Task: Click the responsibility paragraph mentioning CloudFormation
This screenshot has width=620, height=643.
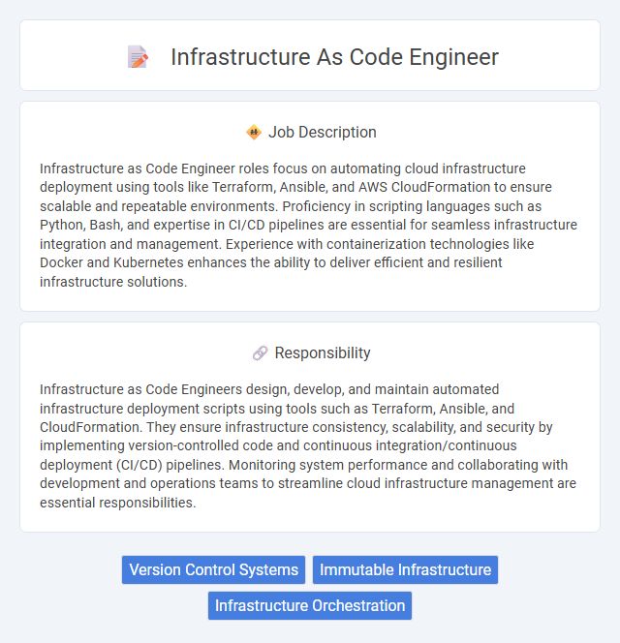Action: click(x=309, y=445)
